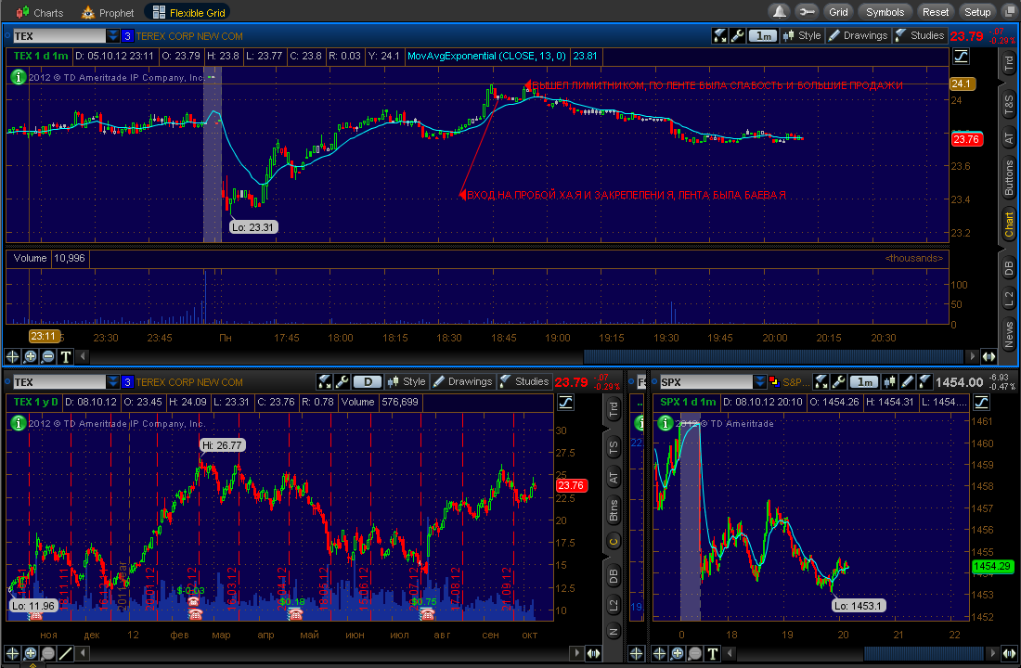
Task: Toggle the T&S side panel button
Action: (1009, 104)
